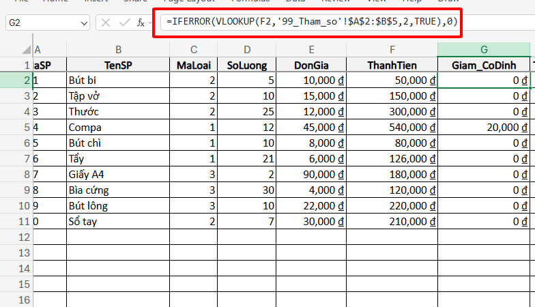Select the cell containing Sổ tay
The height and width of the screenshot is (307, 535).
pyautogui.click(x=118, y=221)
